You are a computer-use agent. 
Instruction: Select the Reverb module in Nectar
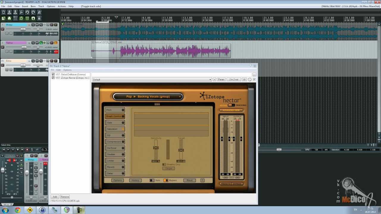[x=115, y=167]
